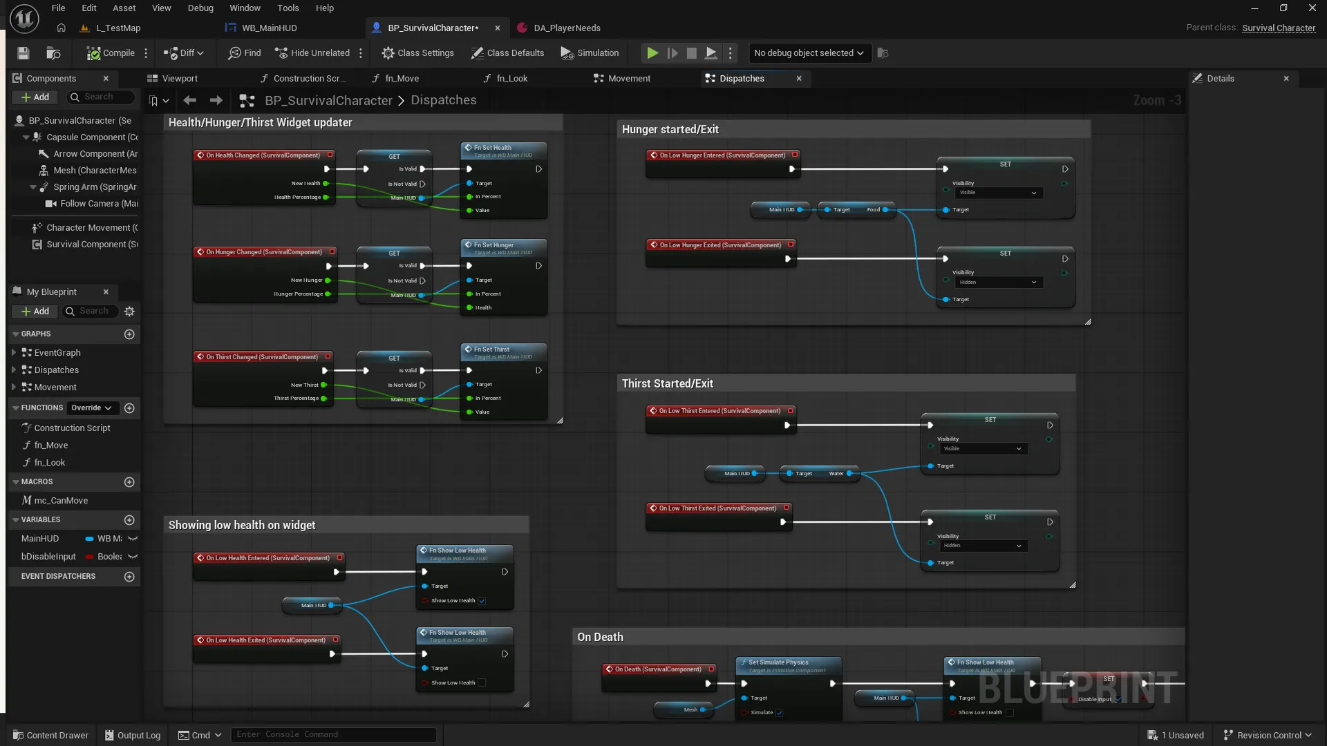Click the Find tool
Screen dimensions: 1327x746
pyautogui.click(x=245, y=53)
